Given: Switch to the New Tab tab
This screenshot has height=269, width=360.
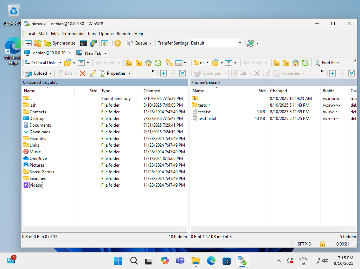Looking at the screenshot, I should pyautogui.click(x=93, y=53).
